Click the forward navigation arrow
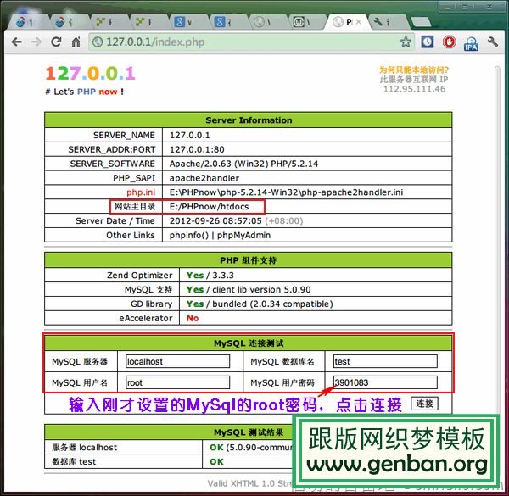 (36, 42)
